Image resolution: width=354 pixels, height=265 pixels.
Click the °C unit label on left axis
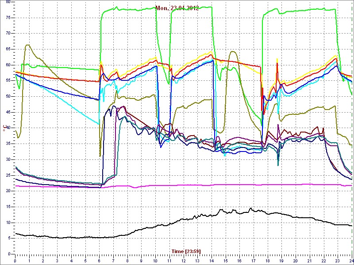pos(5,128)
